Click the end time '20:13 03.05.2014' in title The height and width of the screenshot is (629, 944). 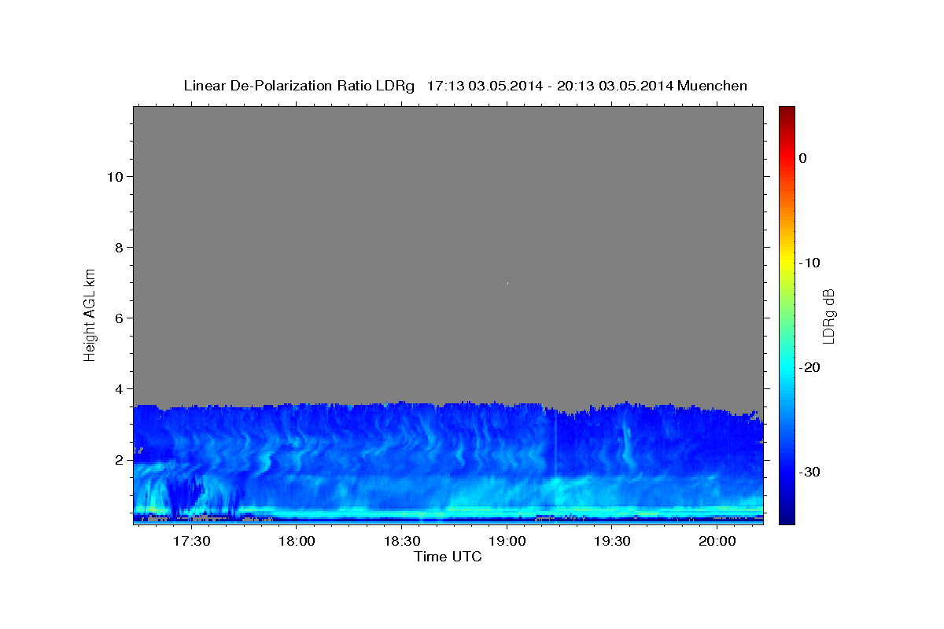tap(614, 86)
